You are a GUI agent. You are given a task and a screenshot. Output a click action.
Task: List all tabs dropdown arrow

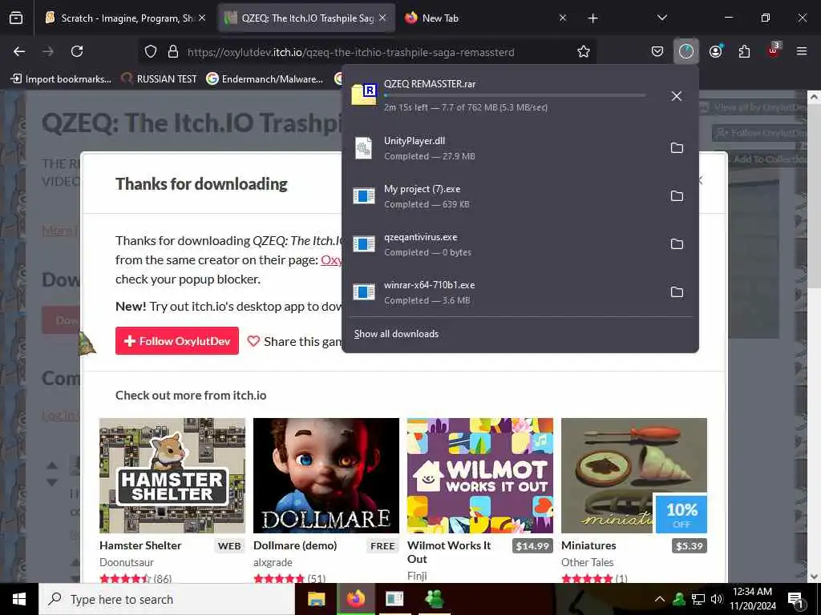pos(661,18)
